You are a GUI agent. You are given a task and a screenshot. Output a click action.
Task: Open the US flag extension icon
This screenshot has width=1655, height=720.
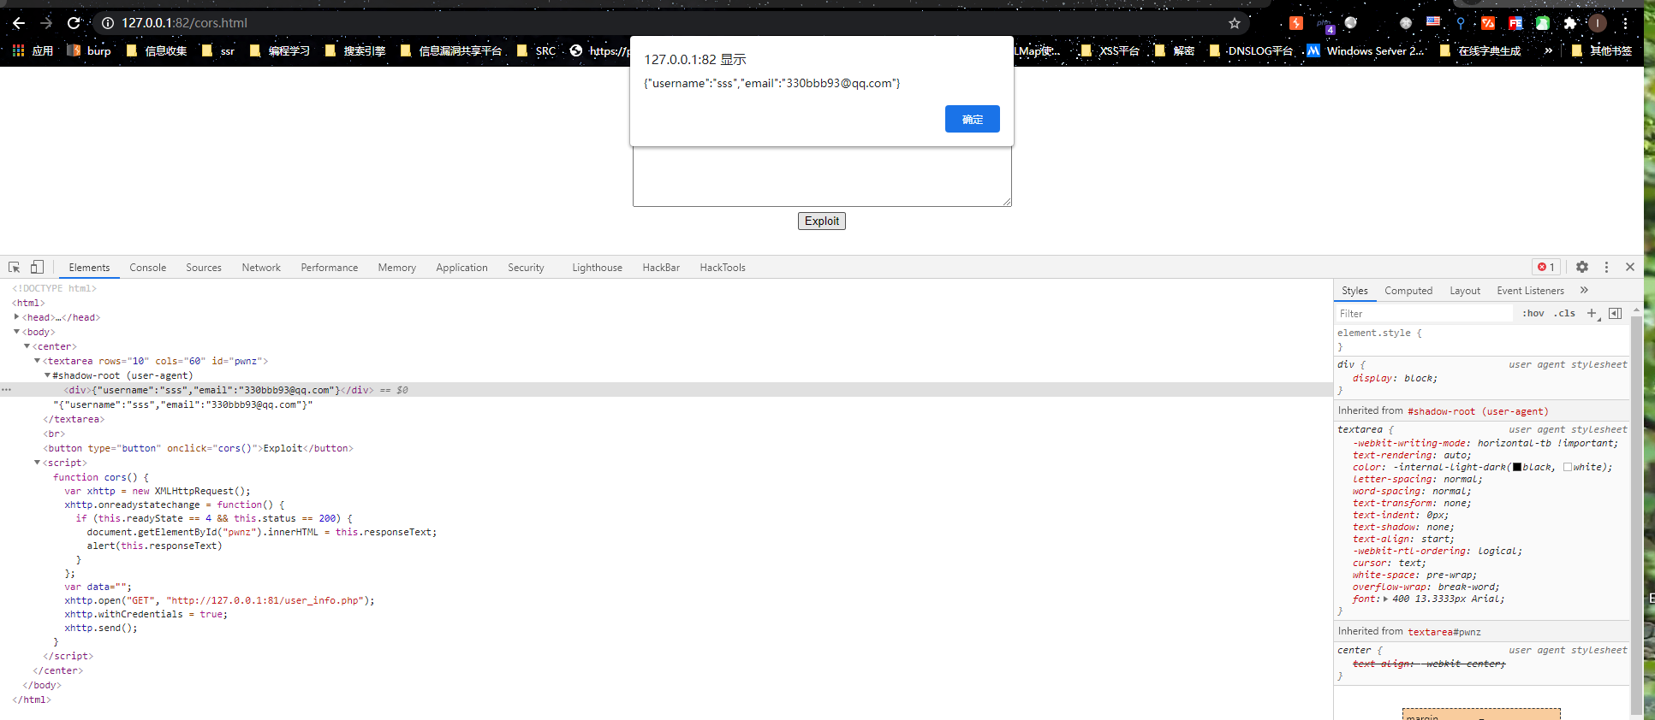[1433, 22]
